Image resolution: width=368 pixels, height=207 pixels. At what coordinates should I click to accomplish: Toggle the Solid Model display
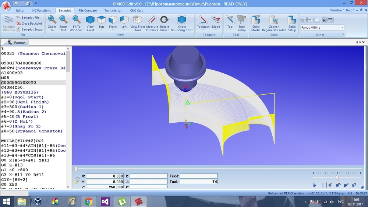[256, 24]
